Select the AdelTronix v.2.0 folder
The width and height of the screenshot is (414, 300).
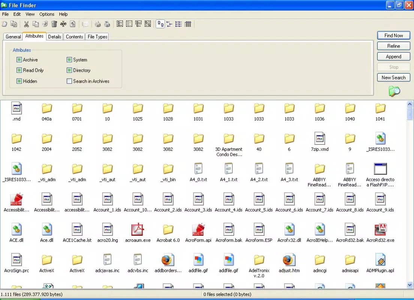[x=259, y=260]
